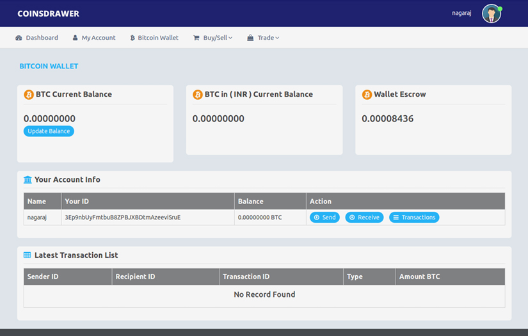Select wallet ID 3Ep9nbUyFmtbuB8ZPBJXBDtmAzeeviSruE
The width and height of the screenshot is (528, 336).
[x=123, y=218]
